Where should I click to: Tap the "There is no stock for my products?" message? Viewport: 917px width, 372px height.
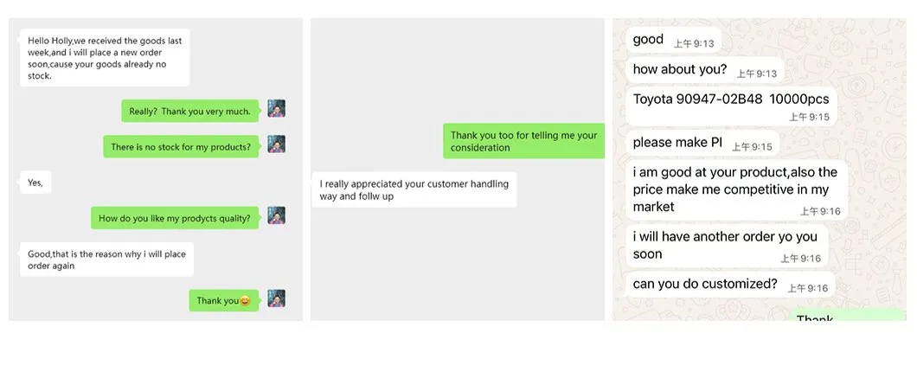pyautogui.click(x=181, y=147)
